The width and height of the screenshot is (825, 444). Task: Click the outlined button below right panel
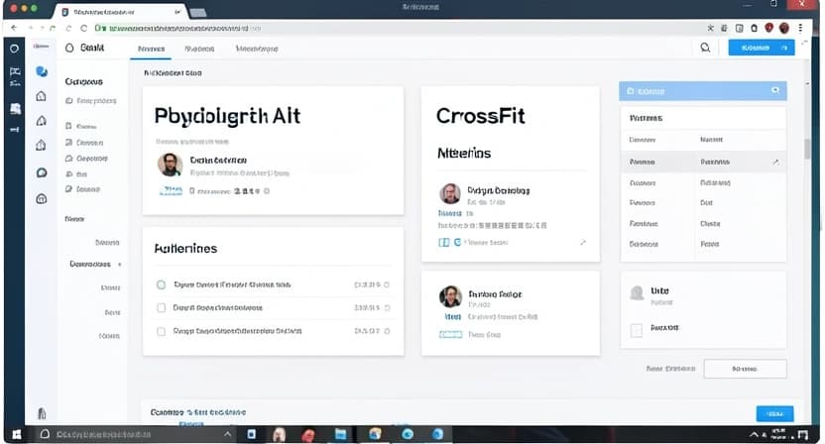[744, 368]
